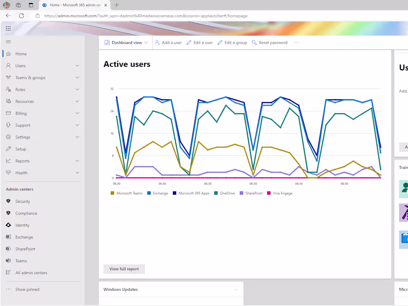Expand the Resources section chevron
Screen dimensions: 408x306
tap(77, 101)
